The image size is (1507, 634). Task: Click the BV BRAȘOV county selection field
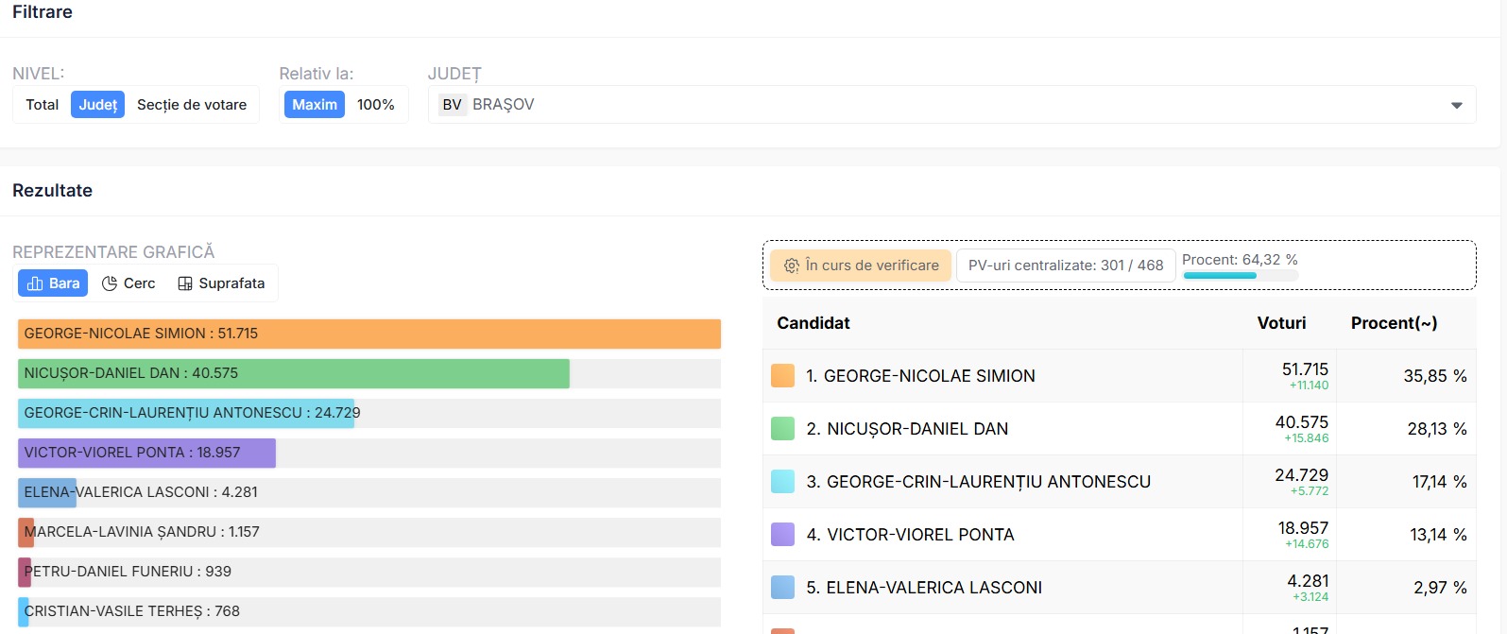click(951, 105)
